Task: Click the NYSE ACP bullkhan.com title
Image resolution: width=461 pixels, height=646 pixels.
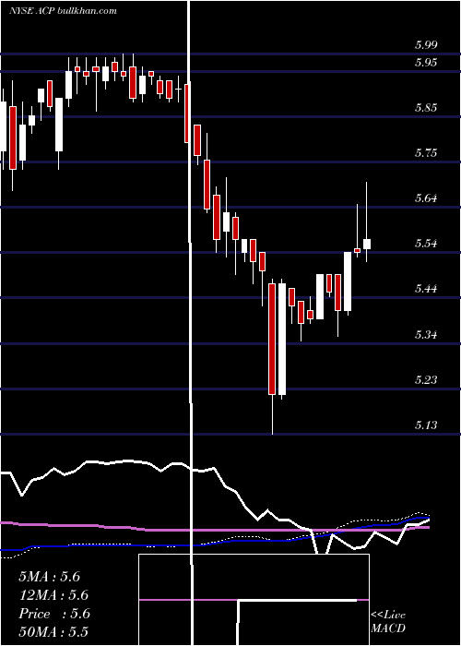Action: tap(63, 10)
